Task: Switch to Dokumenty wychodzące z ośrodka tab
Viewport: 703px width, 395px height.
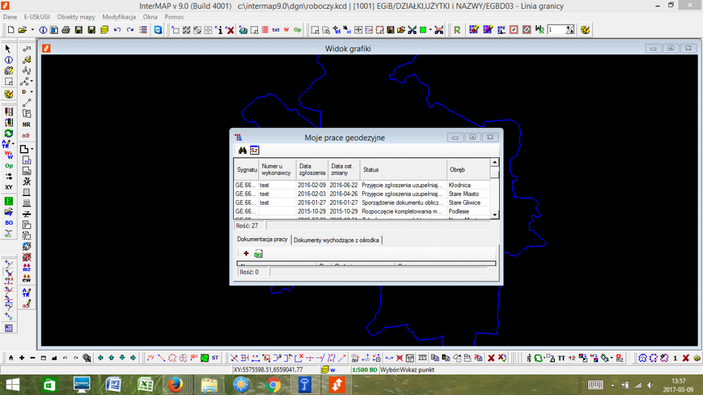Action: click(336, 240)
